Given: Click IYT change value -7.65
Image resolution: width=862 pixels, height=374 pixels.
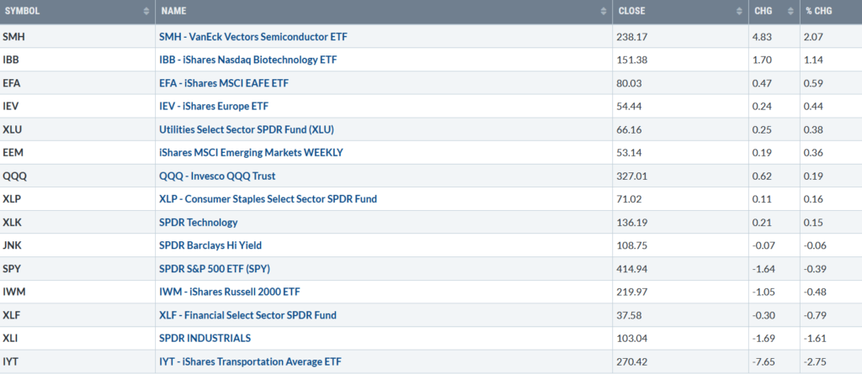Looking at the screenshot, I should (x=764, y=362).
